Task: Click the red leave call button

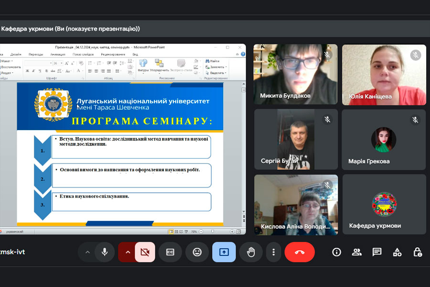Action: (300, 252)
